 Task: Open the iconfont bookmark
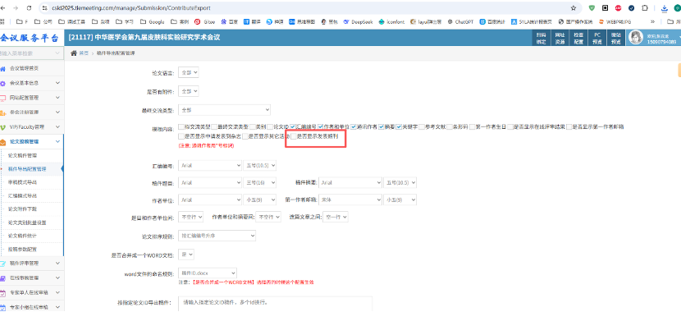(x=391, y=21)
